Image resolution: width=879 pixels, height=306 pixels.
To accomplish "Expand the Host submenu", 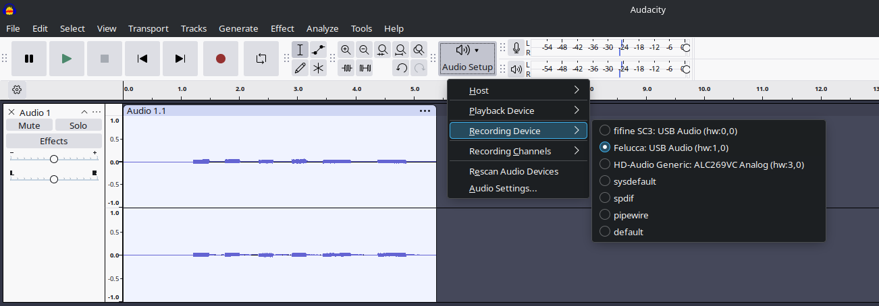I will point(518,90).
